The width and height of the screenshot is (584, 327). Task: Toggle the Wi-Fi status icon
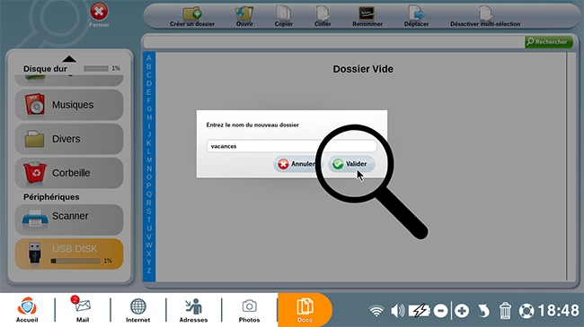click(376, 311)
